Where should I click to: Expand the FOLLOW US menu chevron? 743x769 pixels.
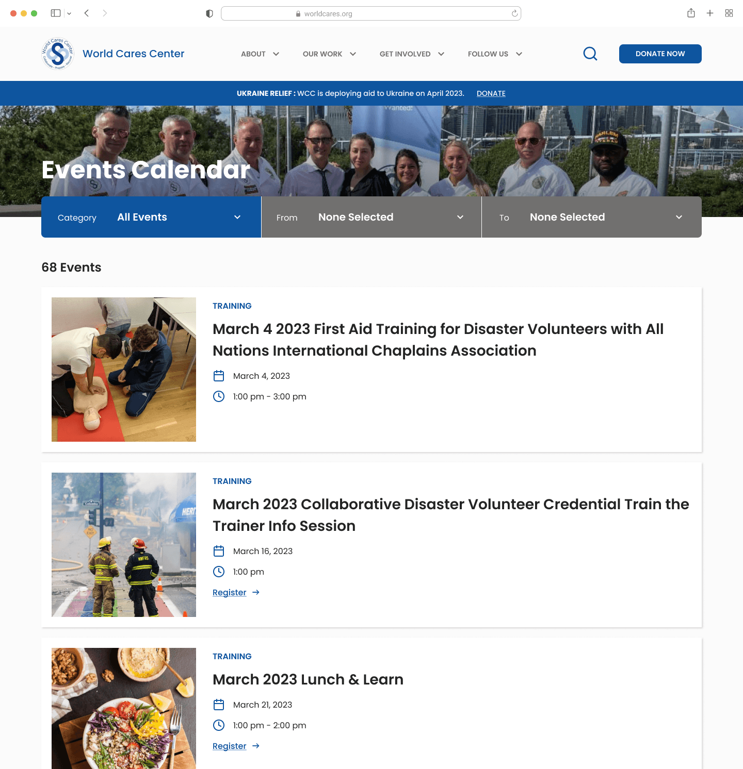coord(519,54)
